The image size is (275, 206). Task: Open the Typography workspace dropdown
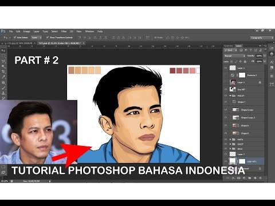point(262,38)
